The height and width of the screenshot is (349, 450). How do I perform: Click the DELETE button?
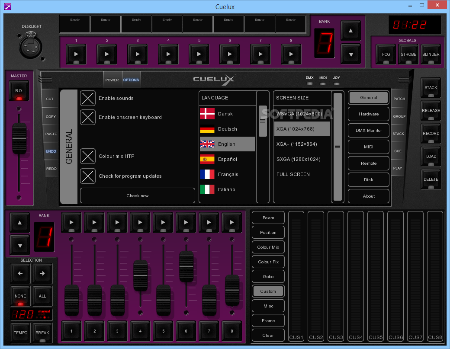431,179
